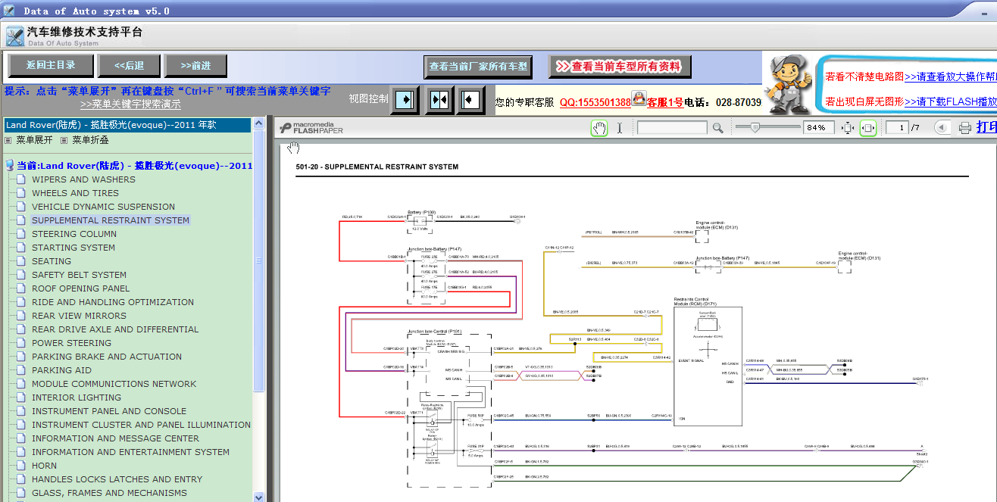Click the 打印 print link
Image resolution: width=997 pixels, height=502 pixels.
986,127
